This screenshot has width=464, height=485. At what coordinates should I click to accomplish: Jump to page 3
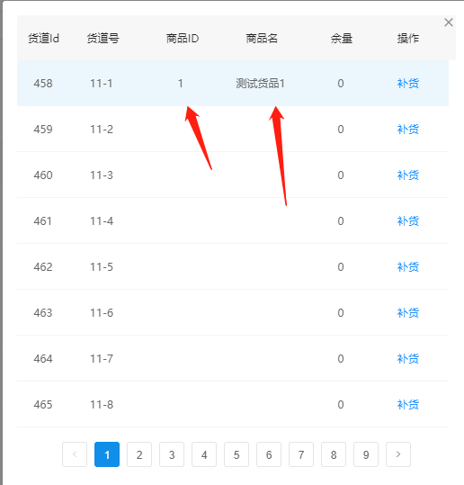click(x=172, y=454)
